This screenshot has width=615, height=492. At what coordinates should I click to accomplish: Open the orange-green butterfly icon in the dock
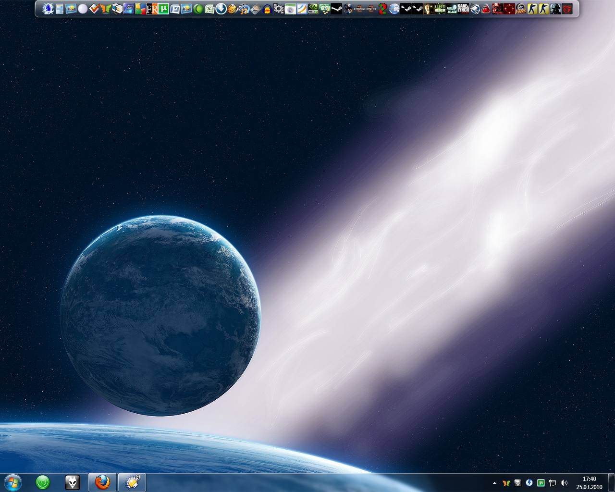tap(106, 9)
